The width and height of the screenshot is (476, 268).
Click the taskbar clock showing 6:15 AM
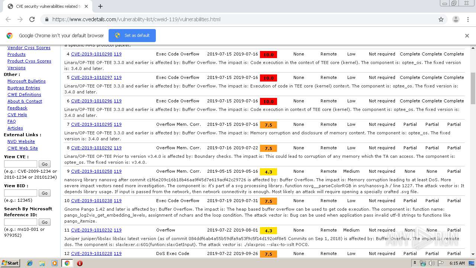pos(457,263)
